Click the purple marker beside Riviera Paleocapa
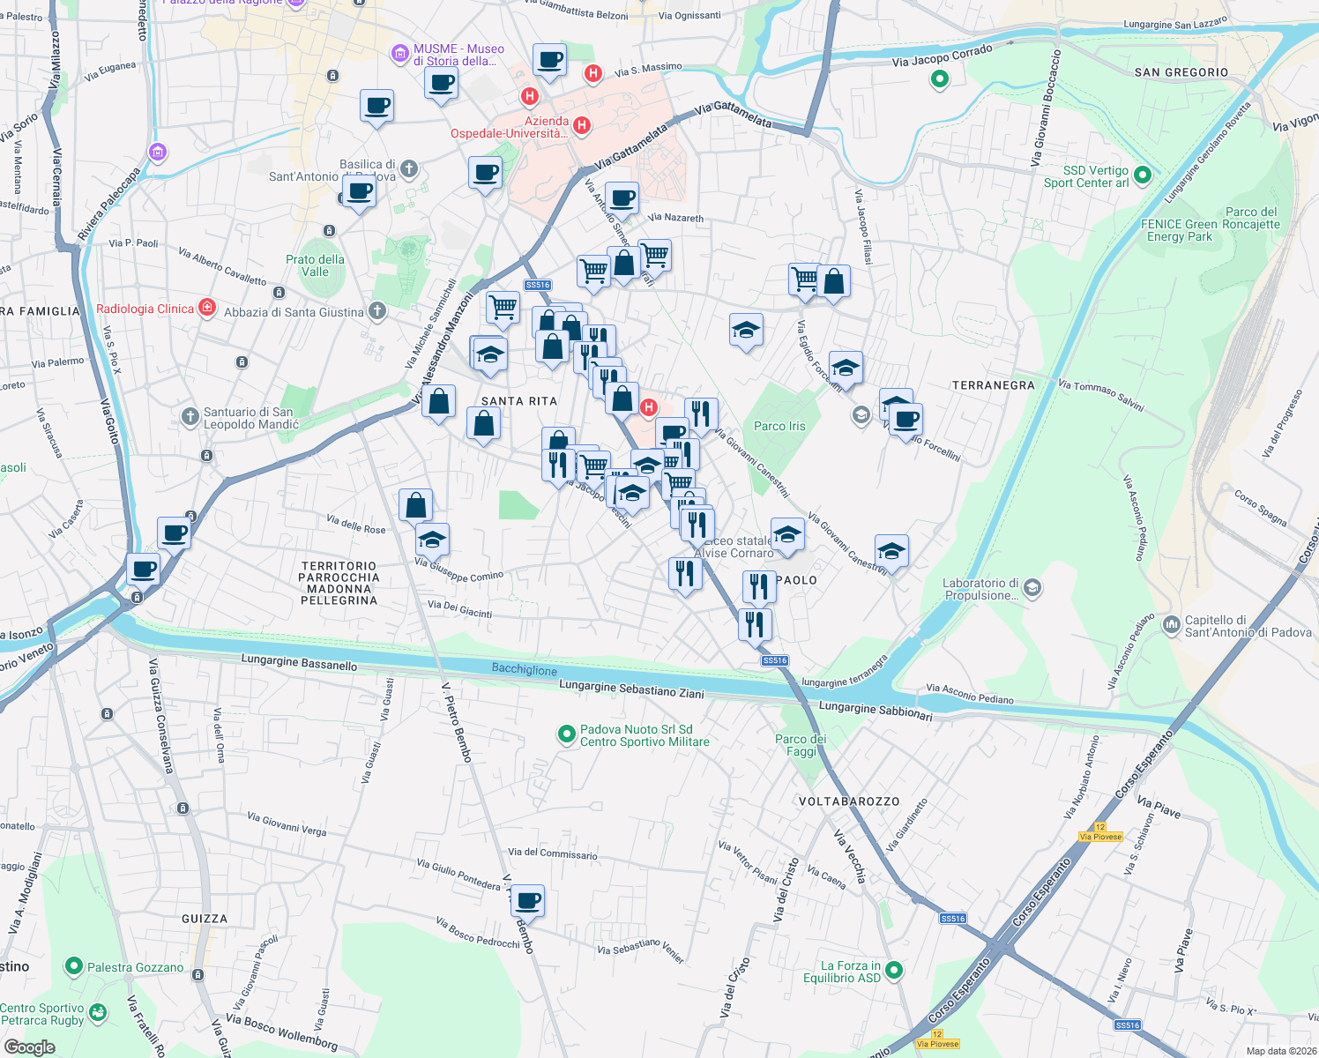 click(158, 153)
